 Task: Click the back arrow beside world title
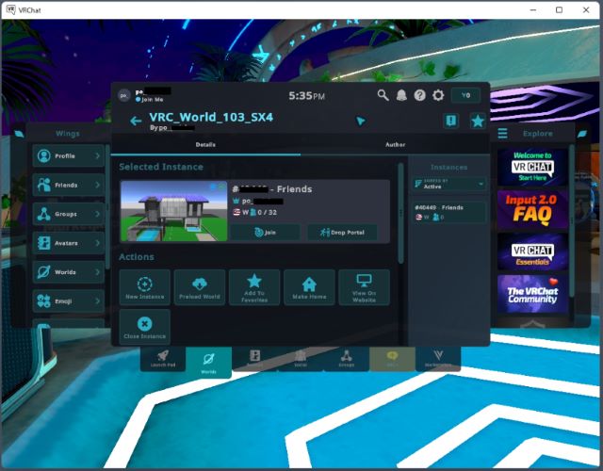coord(136,122)
